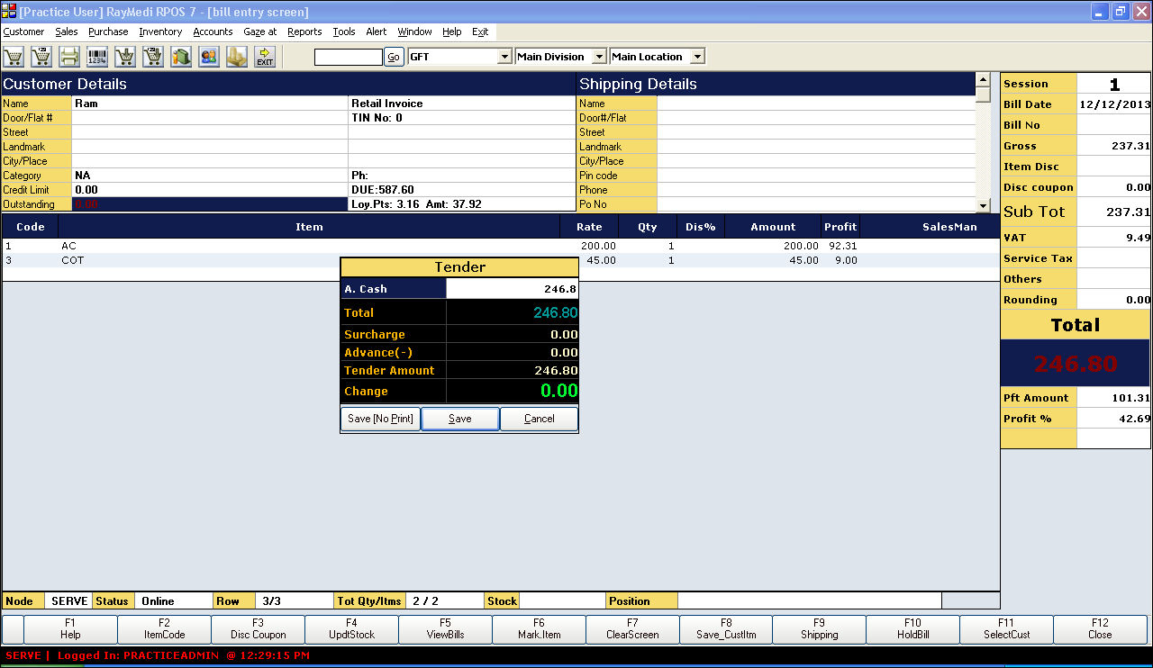Click the Amount column header
The image size is (1153, 668).
click(x=773, y=227)
